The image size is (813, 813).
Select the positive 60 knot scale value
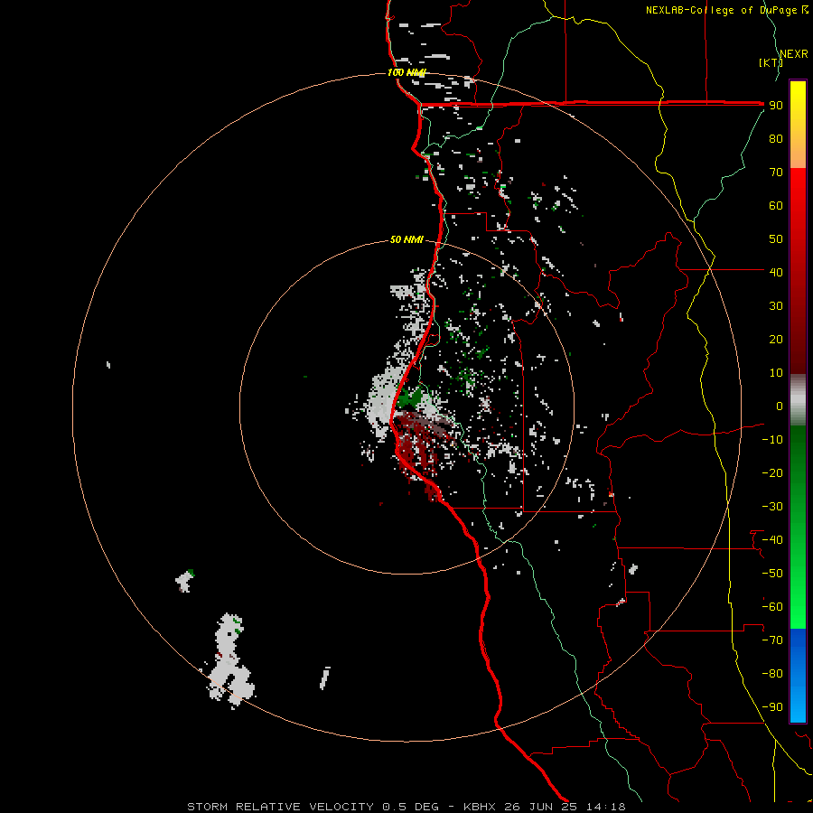click(x=776, y=205)
